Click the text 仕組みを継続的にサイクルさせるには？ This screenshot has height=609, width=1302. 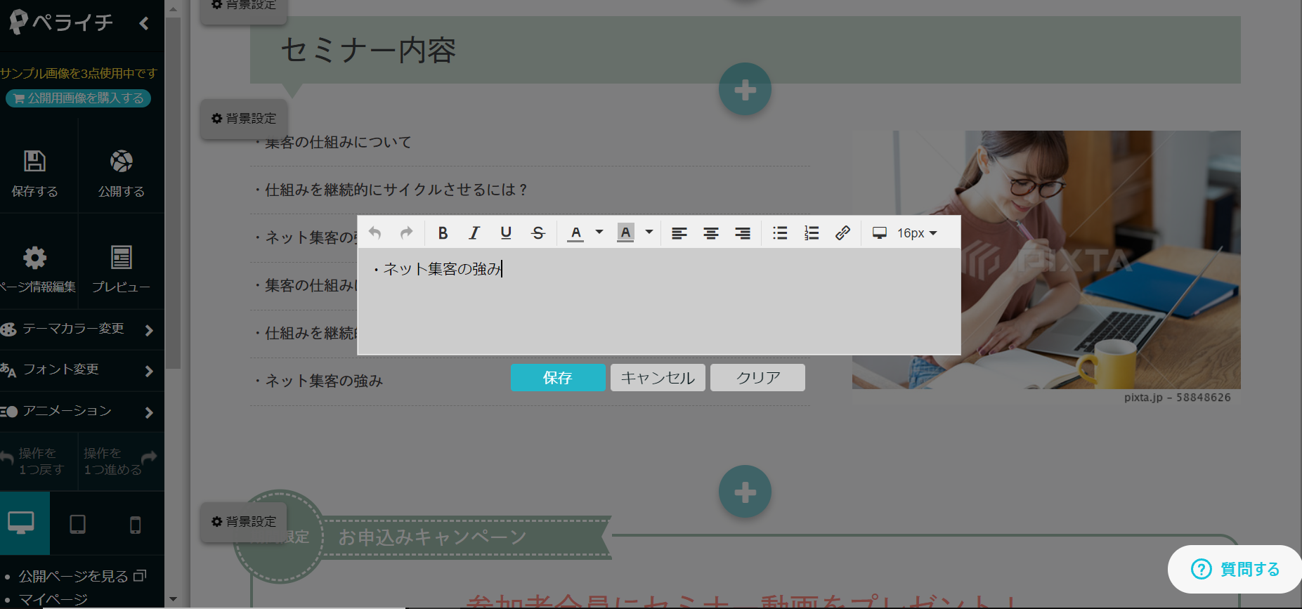pos(396,190)
